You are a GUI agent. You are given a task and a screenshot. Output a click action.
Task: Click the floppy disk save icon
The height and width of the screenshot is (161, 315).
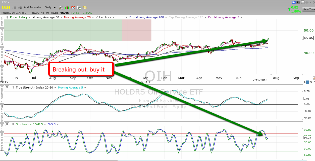pos(303,2)
